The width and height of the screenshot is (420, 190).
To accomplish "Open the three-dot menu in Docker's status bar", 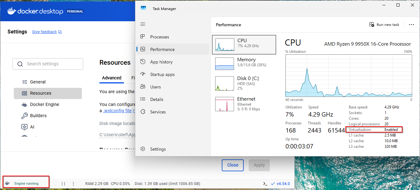I will point(73,183).
